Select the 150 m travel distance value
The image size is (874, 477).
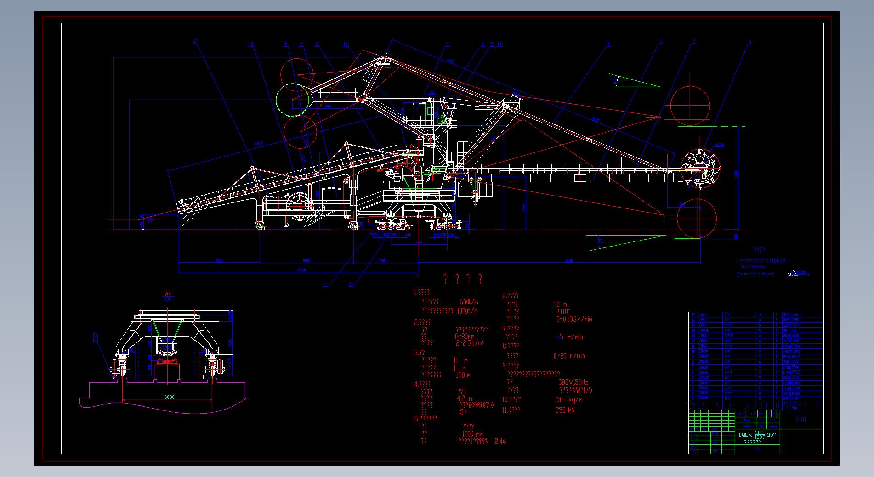pyautogui.click(x=463, y=375)
